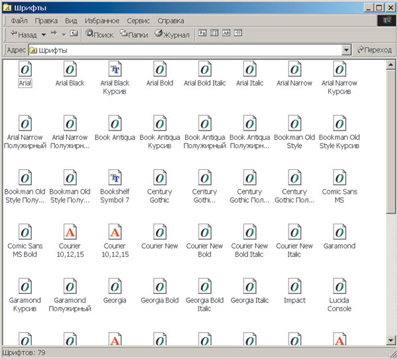This screenshot has width=398, height=359.
Task: Show the Папки folders pane
Action: (134, 34)
